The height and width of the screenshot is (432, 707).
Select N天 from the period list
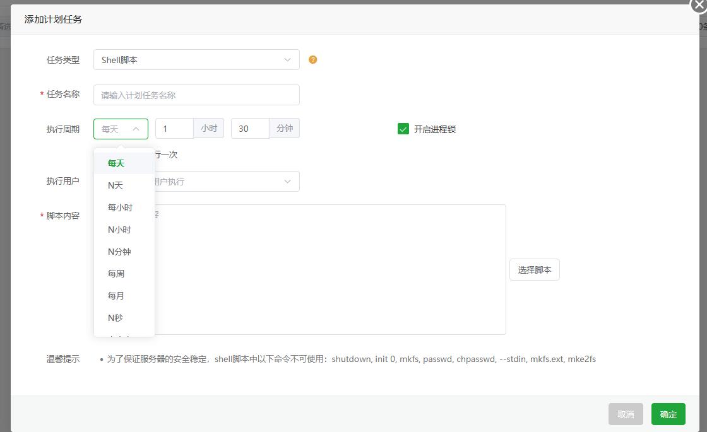click(124, 185)
